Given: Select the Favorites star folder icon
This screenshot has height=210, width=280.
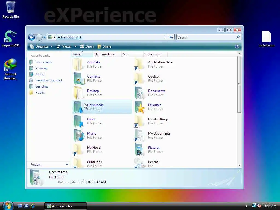Looking at the screenshot, I should pyautogui.click(x=140, y=107).
